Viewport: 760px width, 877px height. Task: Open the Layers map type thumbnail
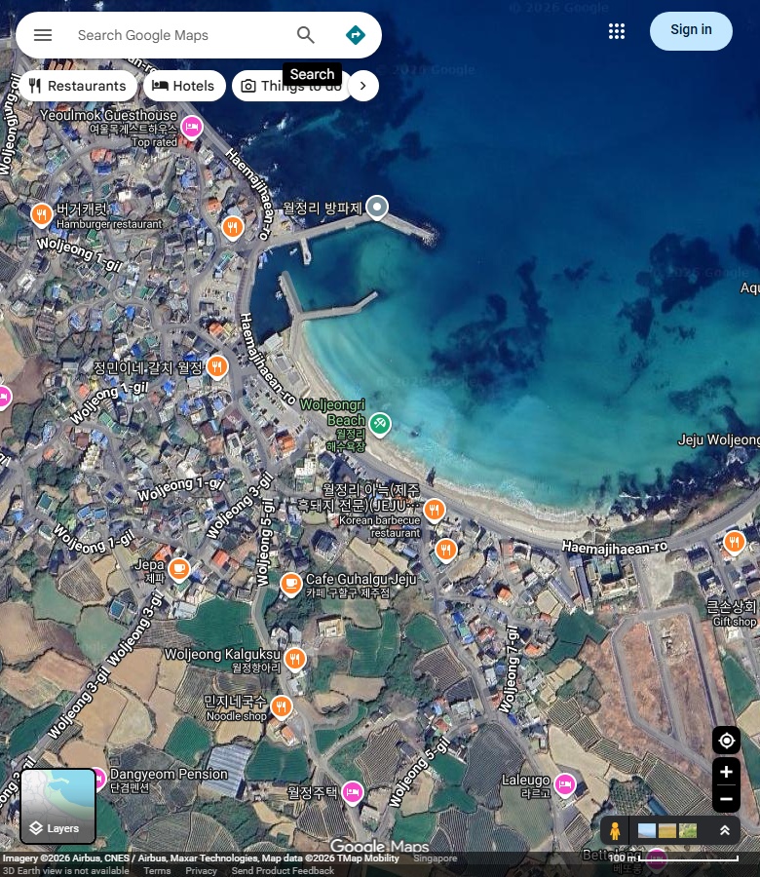tap(58, 806)
